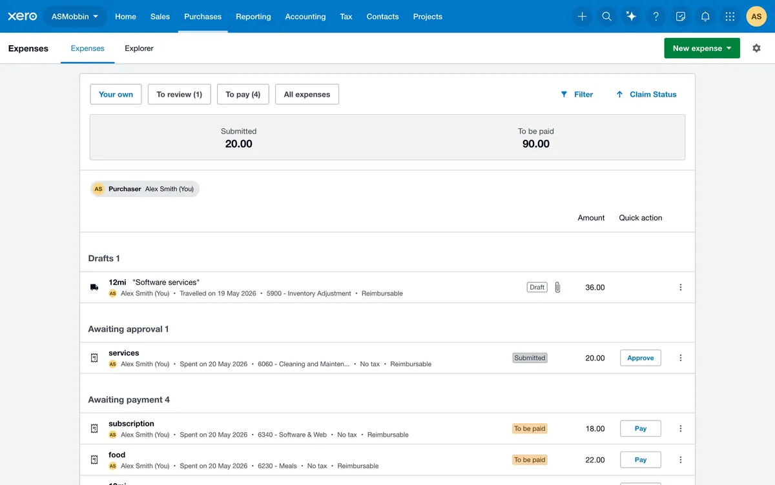Click the receipt icon on services row
775x485 pixels.
coord(94,358)
